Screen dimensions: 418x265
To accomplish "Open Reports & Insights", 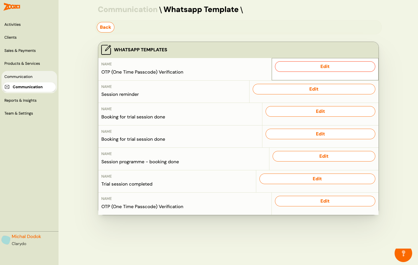I will pyautogui.click(x=20, y=100).
